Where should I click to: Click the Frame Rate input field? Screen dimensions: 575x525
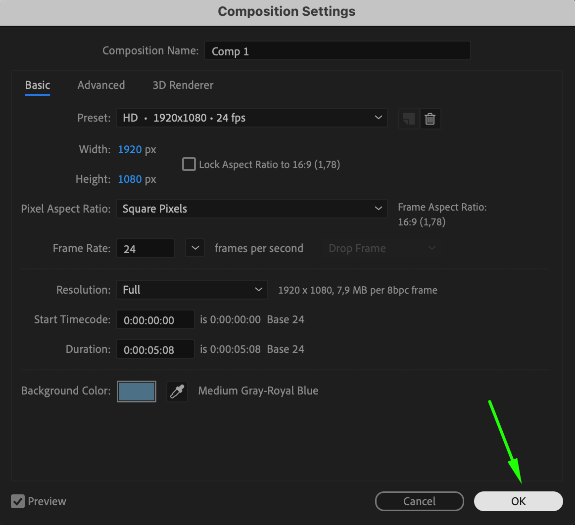(x=145, y=249)
